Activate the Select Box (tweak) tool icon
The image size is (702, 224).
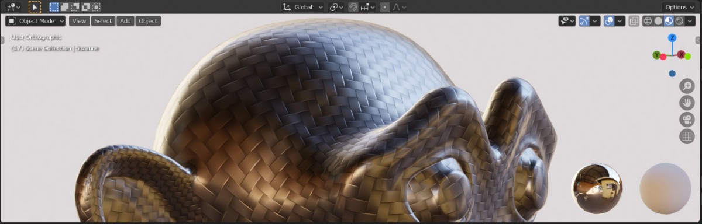35,7
